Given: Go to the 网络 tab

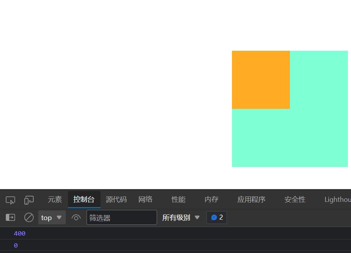Looking at the screenshot, I should (145, 200).
